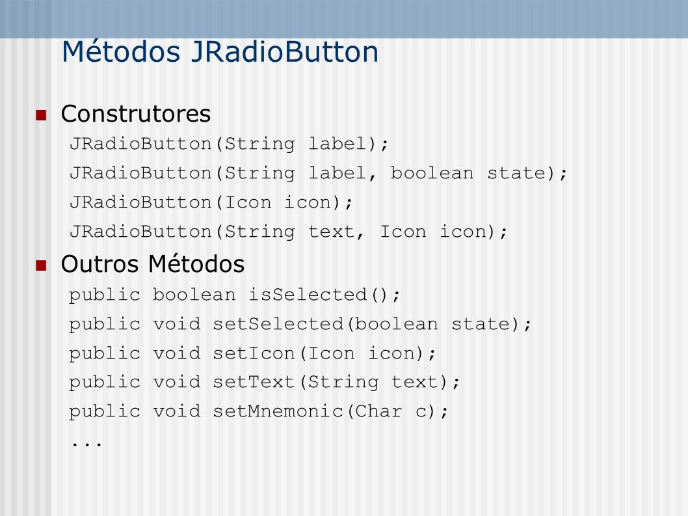Click the constructor with boolean state parameter

[x=319, y=173]
